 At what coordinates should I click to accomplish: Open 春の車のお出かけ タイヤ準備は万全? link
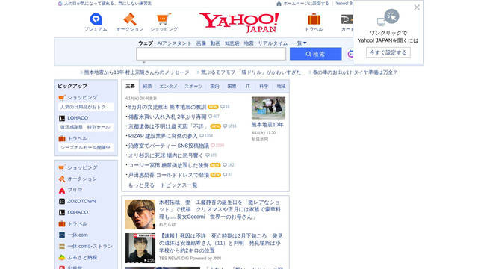[x=355, y=72]
